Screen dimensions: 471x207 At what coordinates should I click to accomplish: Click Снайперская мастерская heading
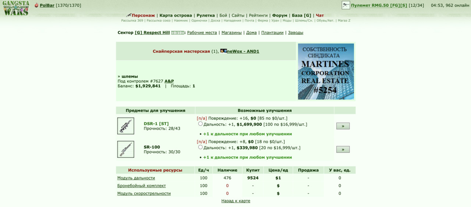181,51
